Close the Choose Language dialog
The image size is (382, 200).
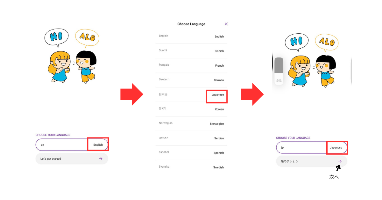coord(226,24)
